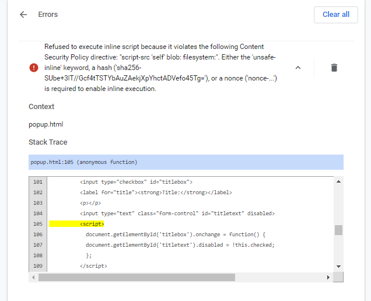The width and height of the screenshot is (371, 301).
Task: Click the horizontal scrollbar right arrow
Action: 328,277
